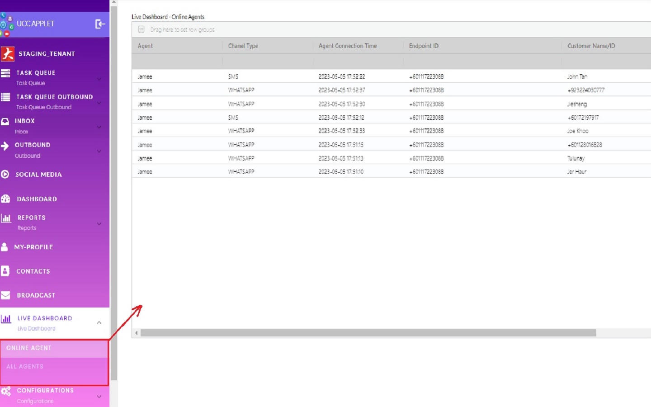The height and width of the screenshot is (407, 651).
Task: Click the Social Media play icon
Action: (5, 174)
